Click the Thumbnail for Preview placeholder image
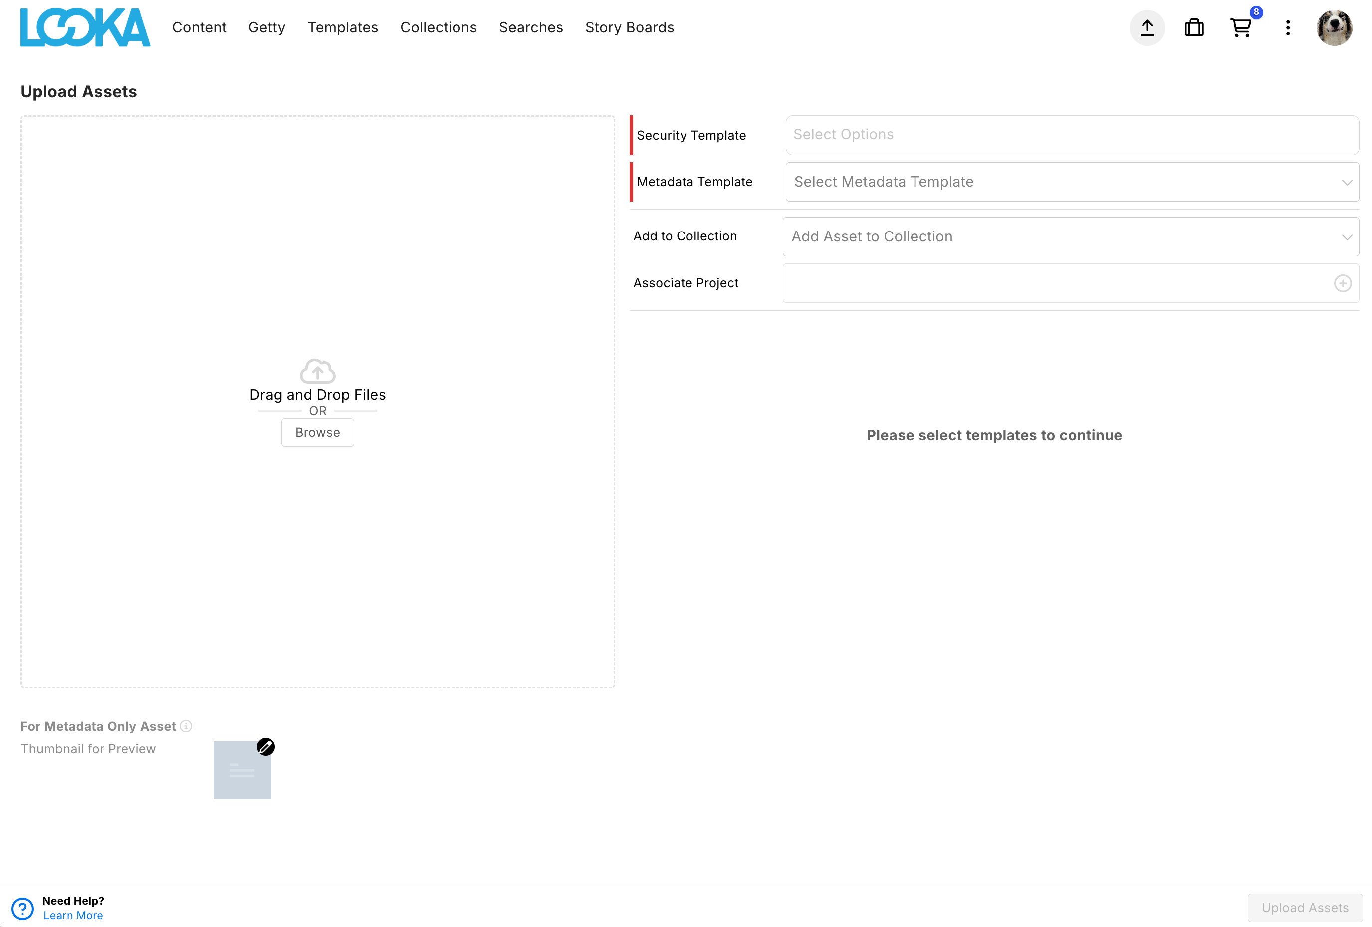 pos(242,770)
